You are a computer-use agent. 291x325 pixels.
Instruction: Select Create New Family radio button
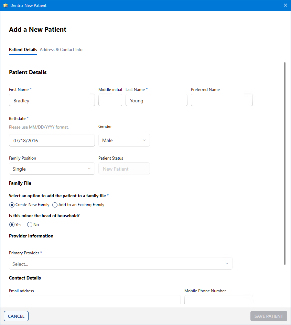pyautogui.click(x=12, y=205)
